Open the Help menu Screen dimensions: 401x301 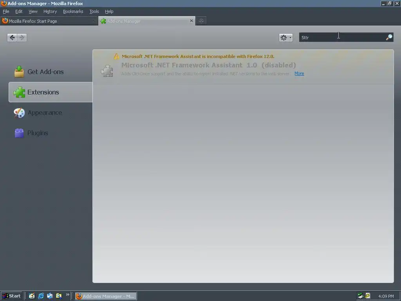coord(109,11)
